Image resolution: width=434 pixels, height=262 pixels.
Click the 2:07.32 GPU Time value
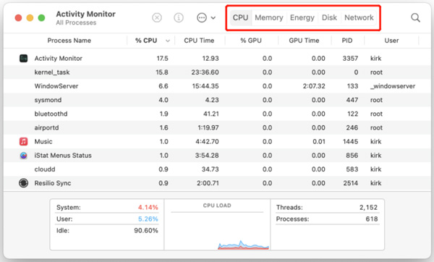(x=314, y=86)
